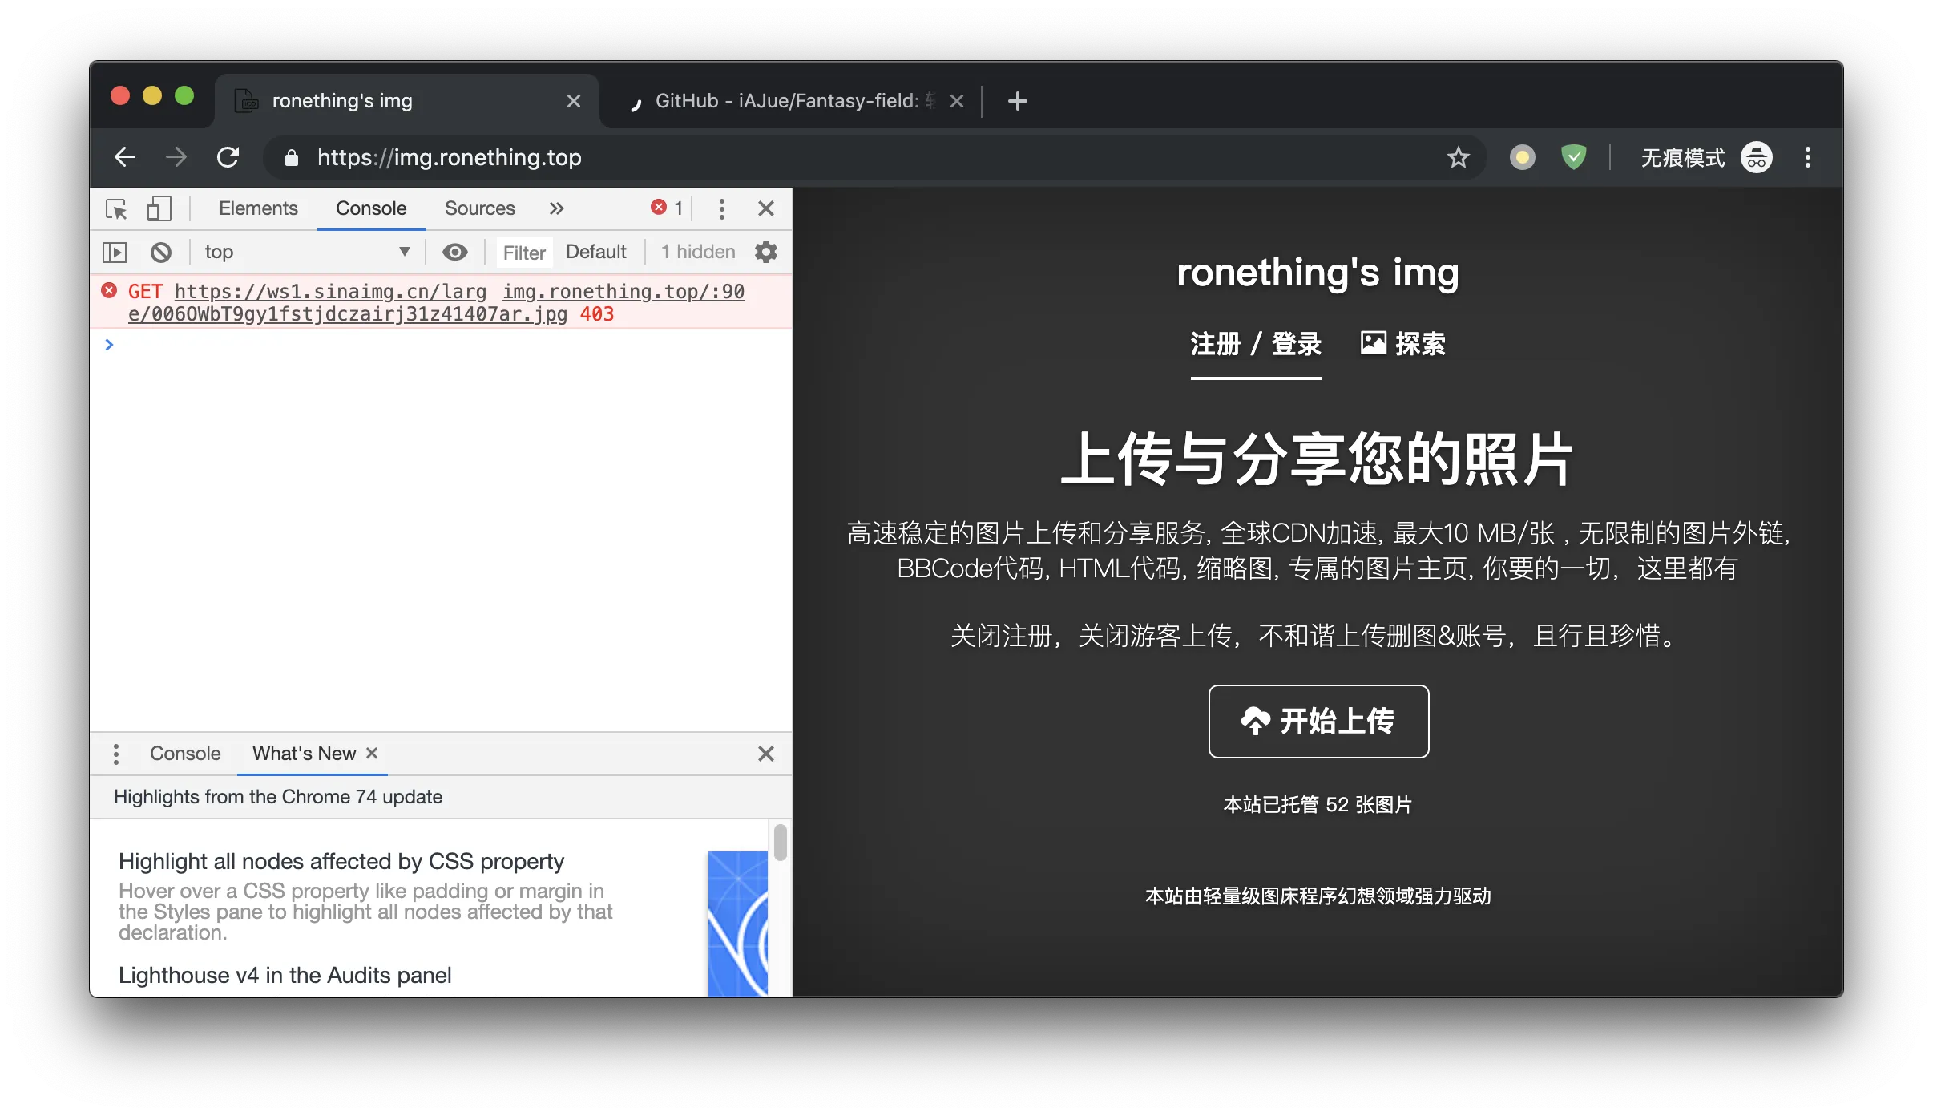Close the DevTools panel

pos(766,208)
